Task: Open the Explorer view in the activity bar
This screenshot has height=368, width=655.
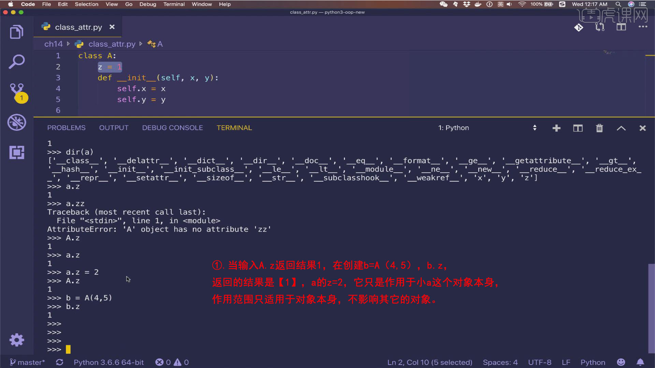Action: (x=17, y=31)
